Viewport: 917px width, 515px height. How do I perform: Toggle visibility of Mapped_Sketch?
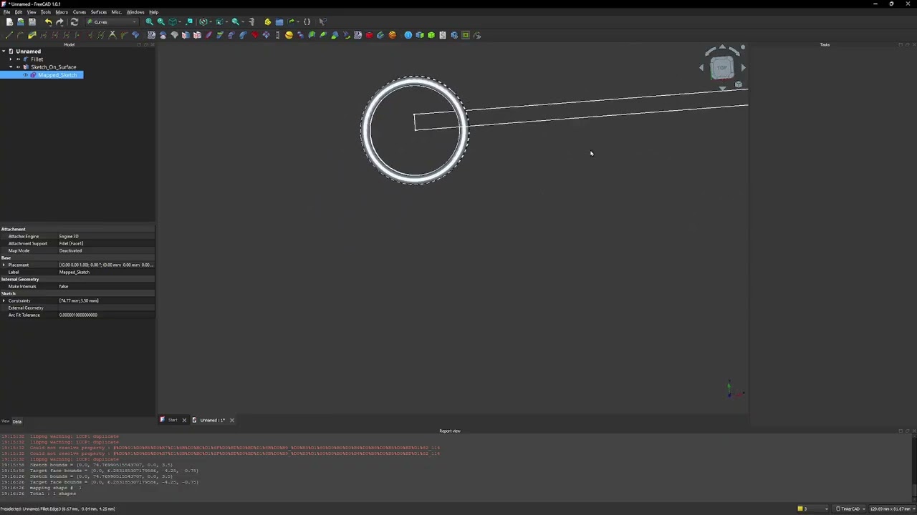(26, 75)
